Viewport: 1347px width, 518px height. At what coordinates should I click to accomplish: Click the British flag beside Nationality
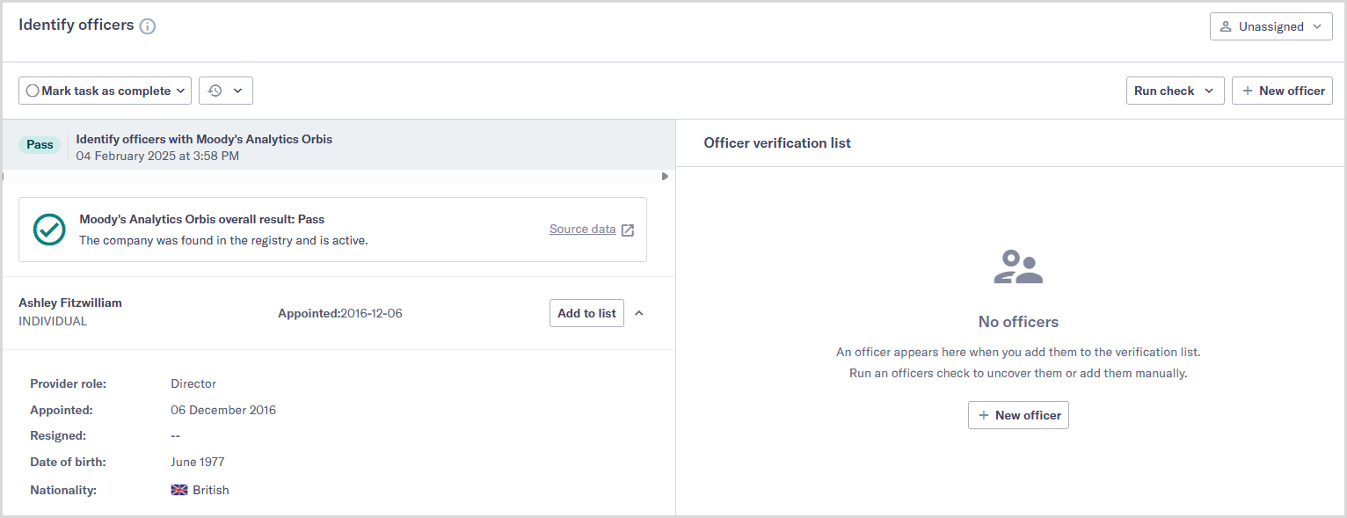pyautogui.click(x=178, y=490)
